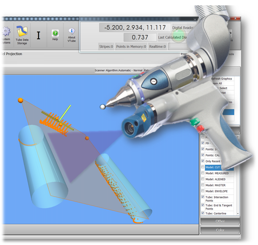258x245 pixels.
Task: Disable Tube: End & Tangent Points
Action: click(203, 205)
